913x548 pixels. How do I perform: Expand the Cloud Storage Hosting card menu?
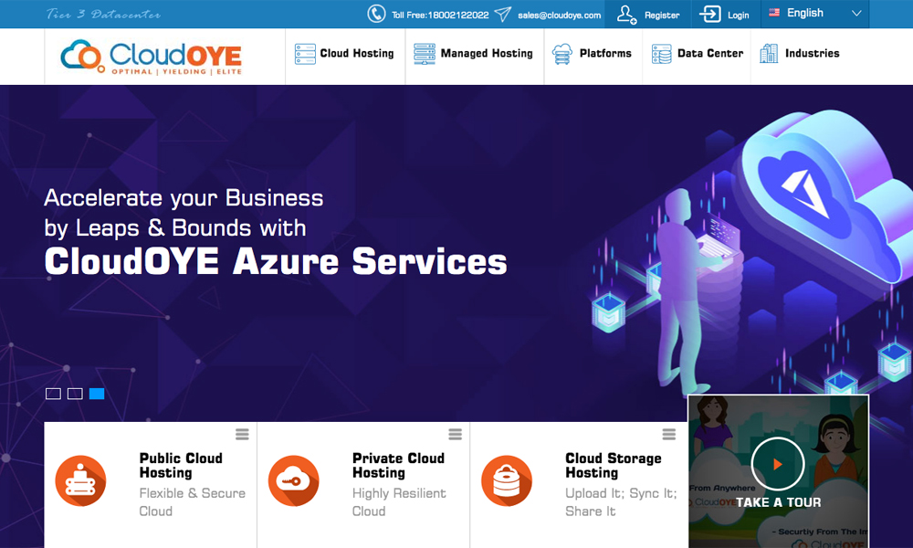[668, 434]
